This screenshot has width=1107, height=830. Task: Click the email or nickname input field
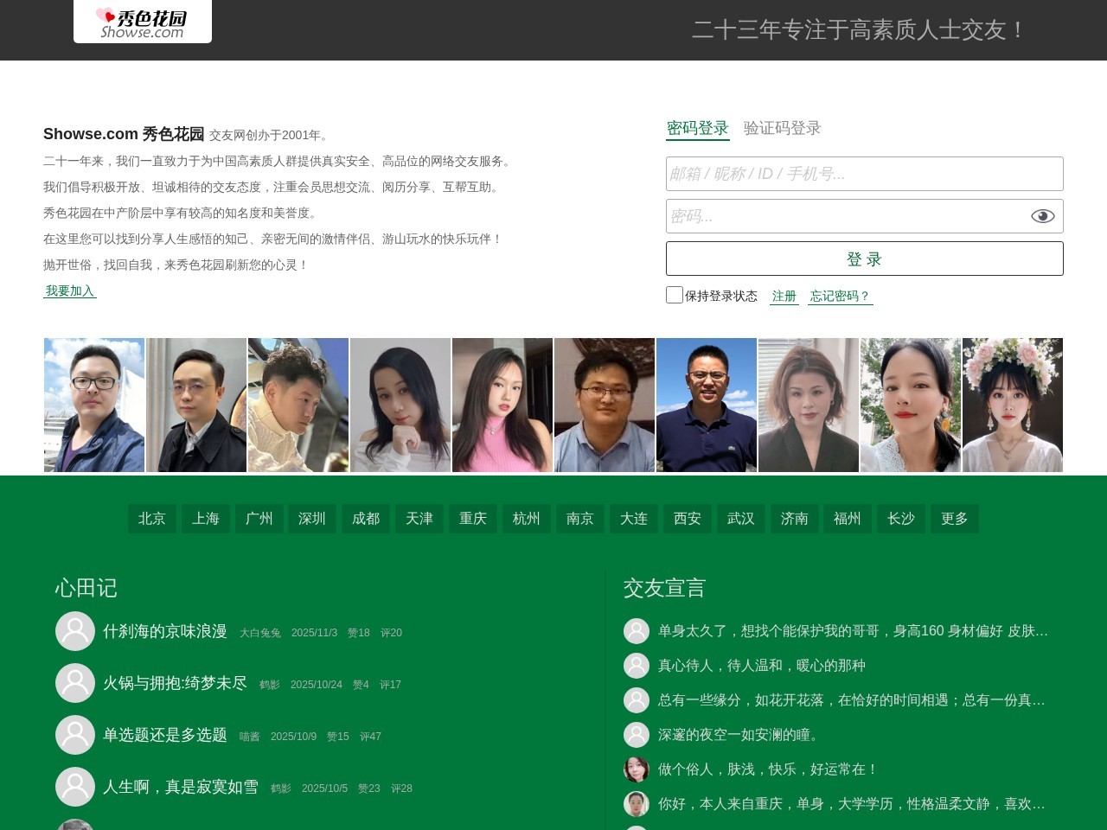864,174
